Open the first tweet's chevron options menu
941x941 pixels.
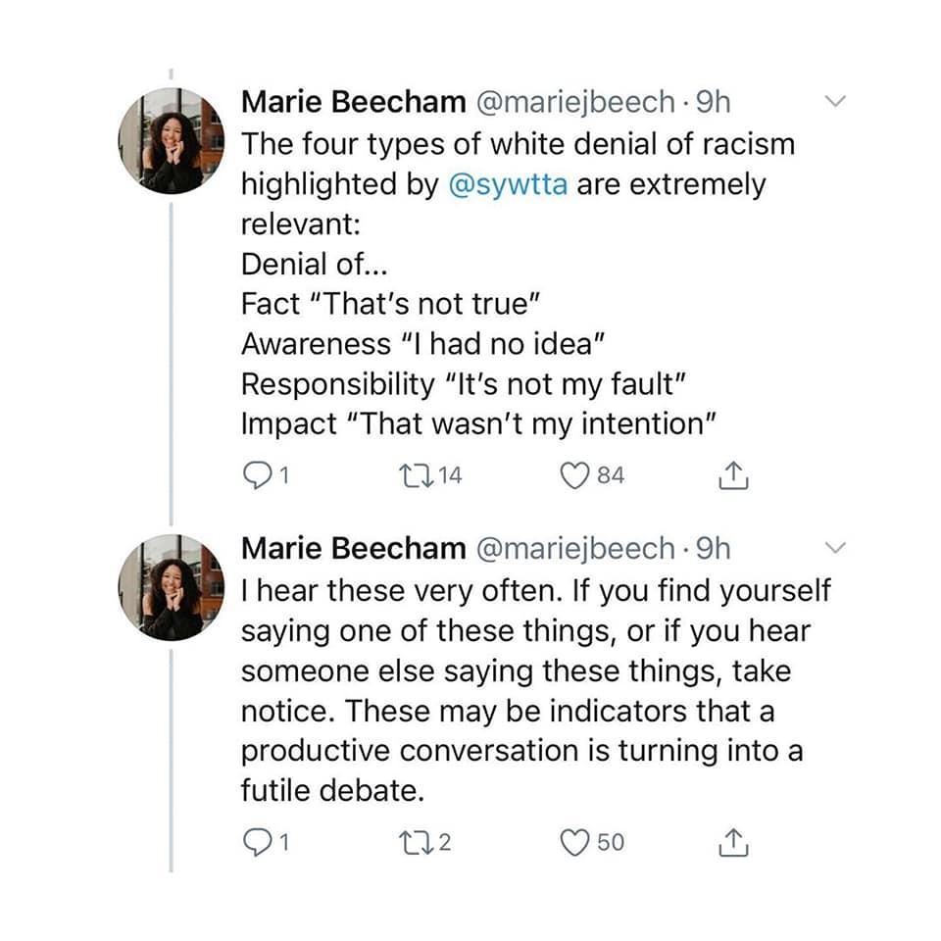836,101
